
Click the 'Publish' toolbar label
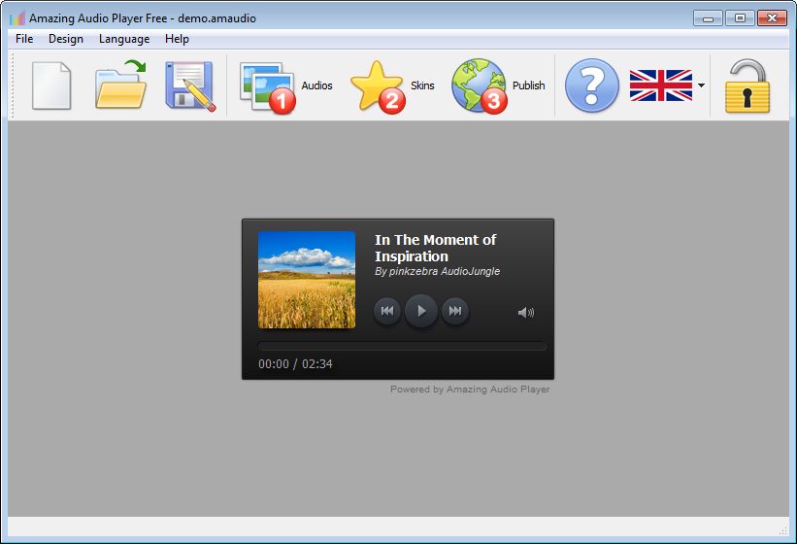tap(529, 85)
